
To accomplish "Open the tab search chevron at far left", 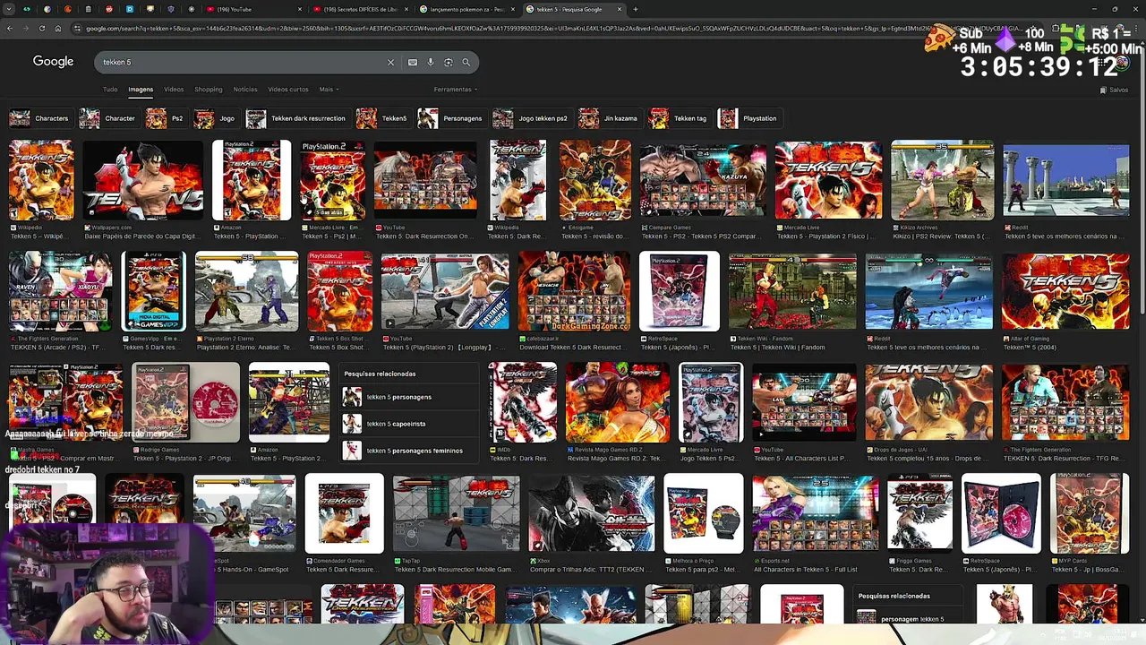I will [x=8, y=9].
